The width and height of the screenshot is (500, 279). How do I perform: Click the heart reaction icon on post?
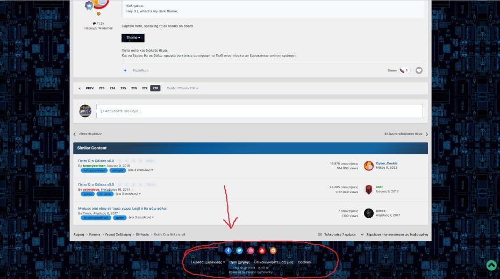tap(419, 70)
